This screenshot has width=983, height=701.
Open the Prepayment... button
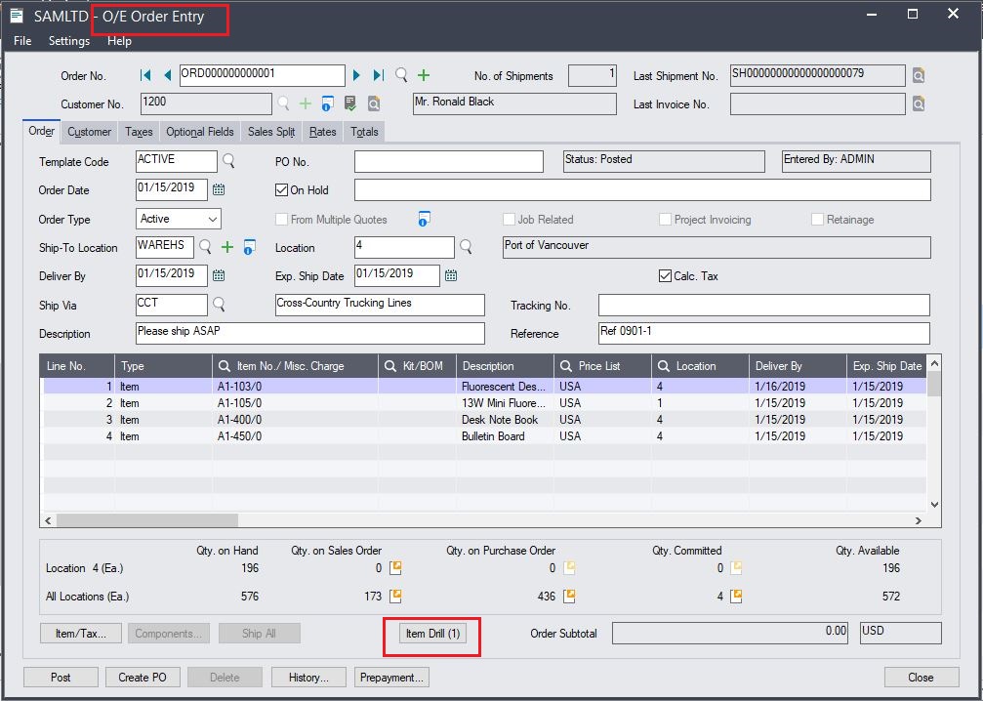coord(391,678)
